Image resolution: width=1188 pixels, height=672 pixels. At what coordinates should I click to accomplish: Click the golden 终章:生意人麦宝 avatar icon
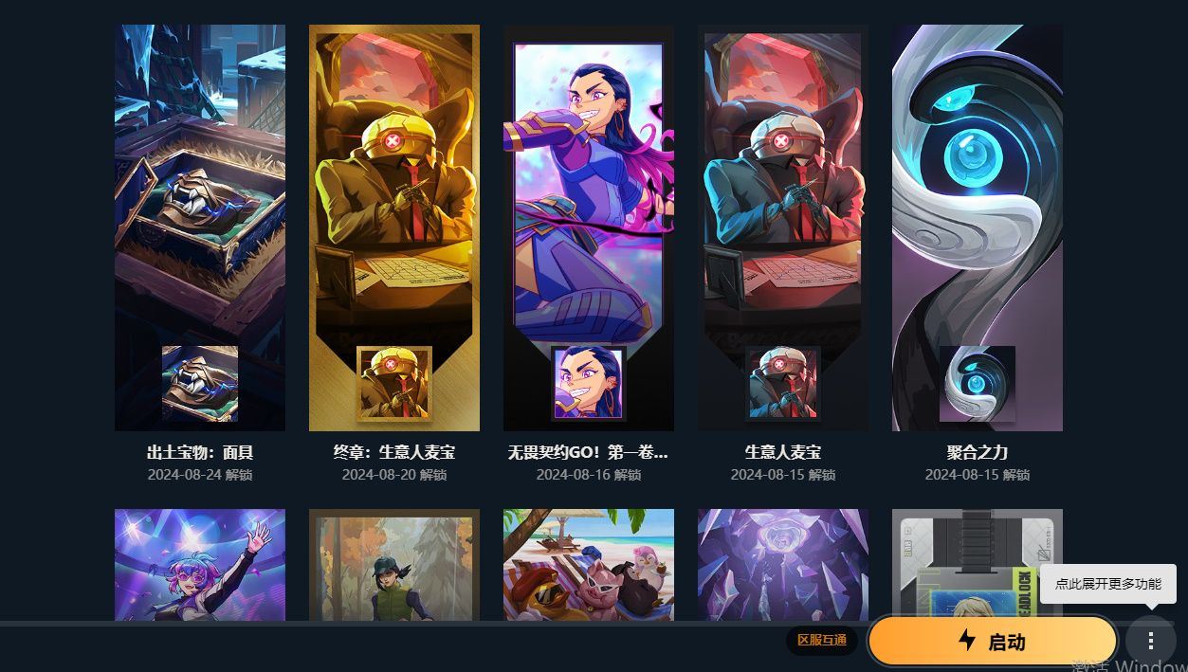click(394, 384)
